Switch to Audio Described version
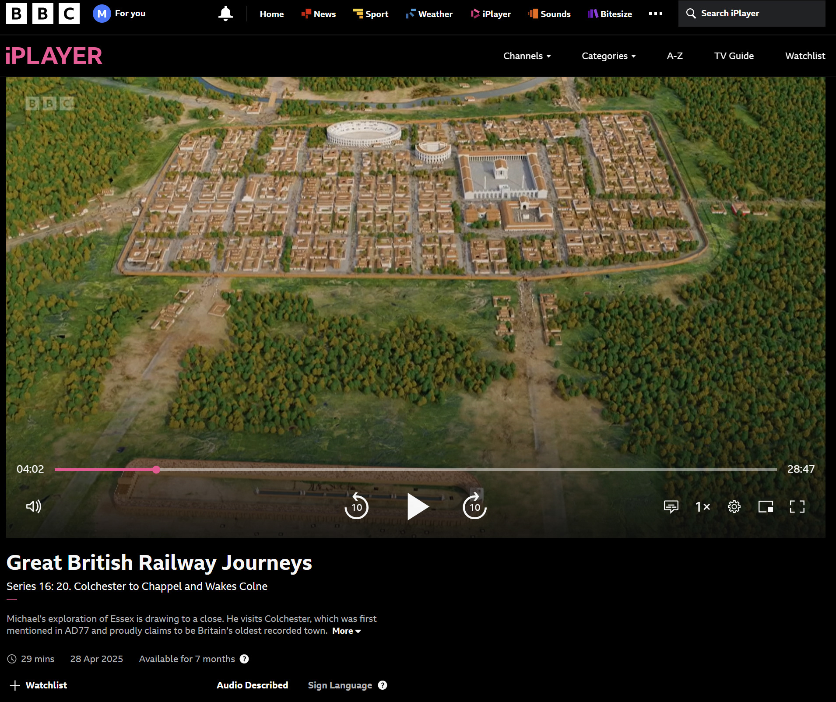The height and width of the screenshot is (702, 836). [x=253, y=685]
